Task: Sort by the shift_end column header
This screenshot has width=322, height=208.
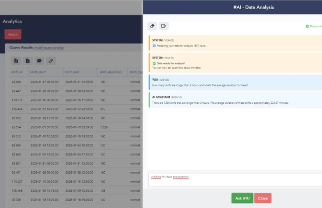Action: [72, 72]
